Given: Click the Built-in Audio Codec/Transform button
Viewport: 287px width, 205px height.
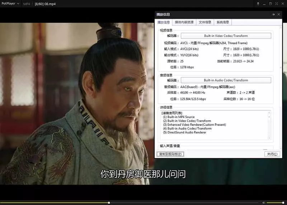Looking at the screenshot, I should (x=226, y=80).
